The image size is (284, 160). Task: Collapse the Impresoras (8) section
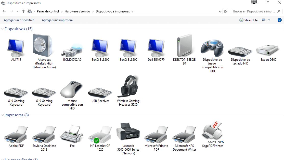pyautogui.click(x=3, y=115)
